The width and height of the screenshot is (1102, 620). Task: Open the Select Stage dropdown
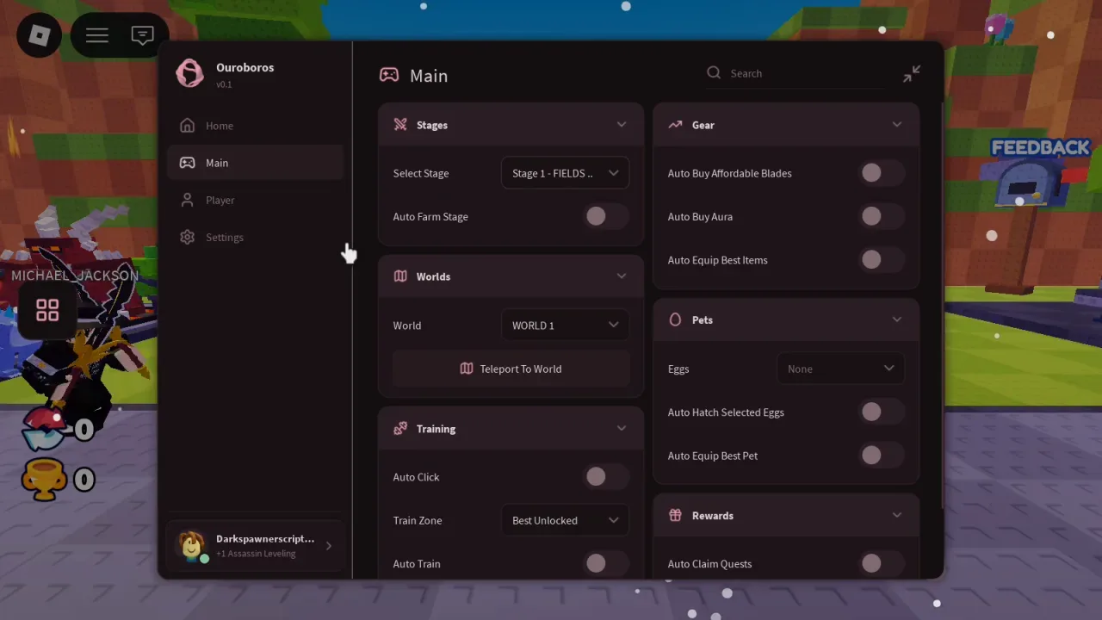(565, 173)
